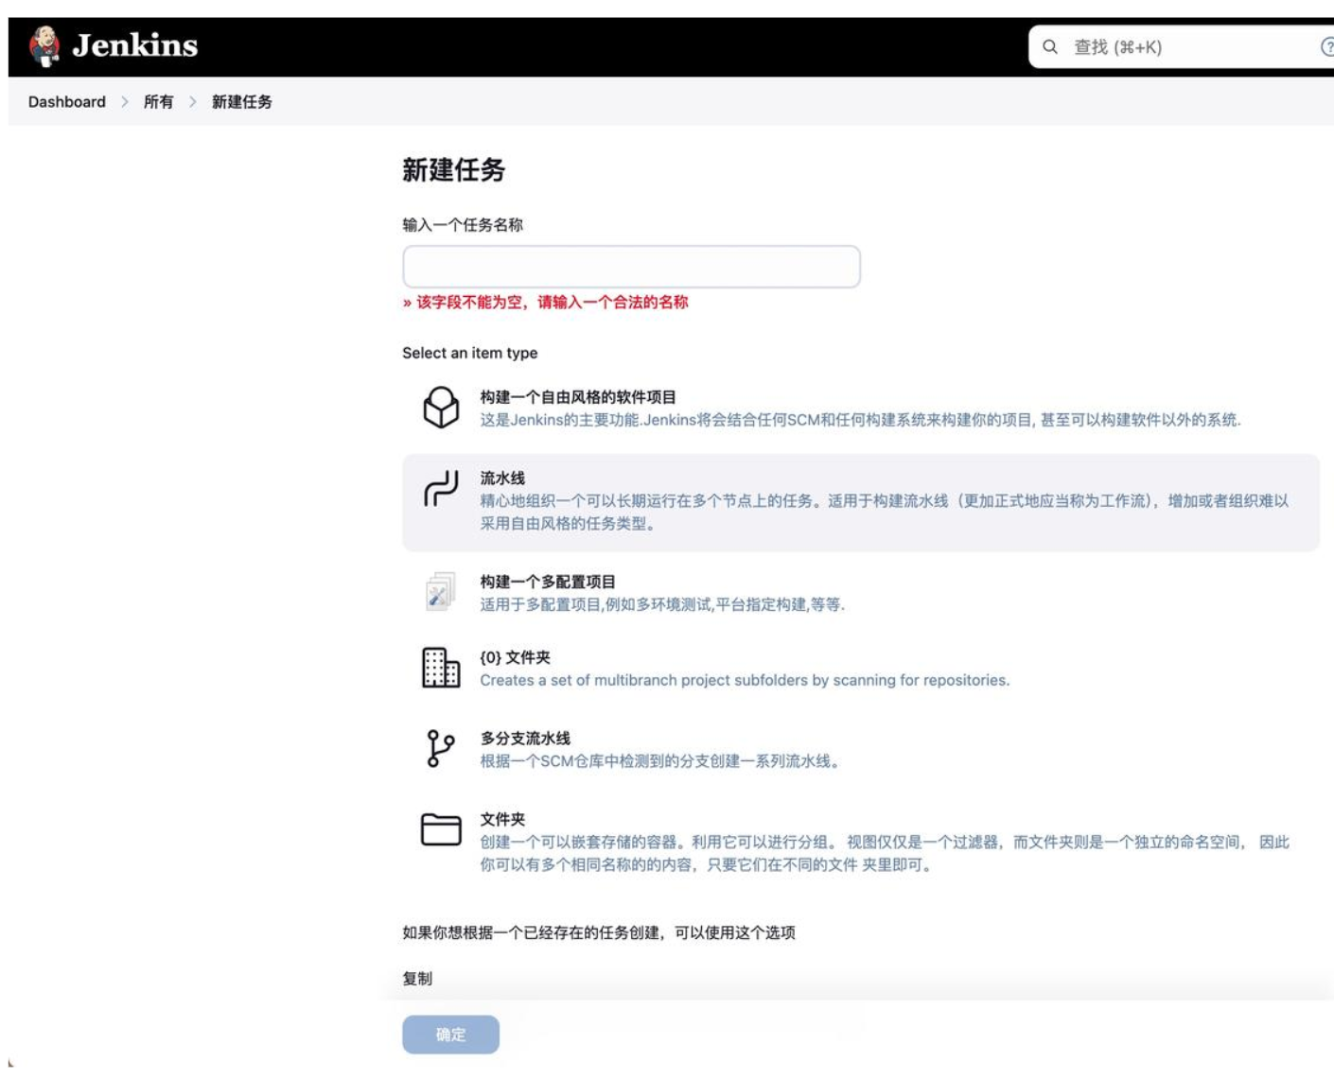Click the 适用于多配置项目 description text
1334x1079 pixels.
[662, 604]
